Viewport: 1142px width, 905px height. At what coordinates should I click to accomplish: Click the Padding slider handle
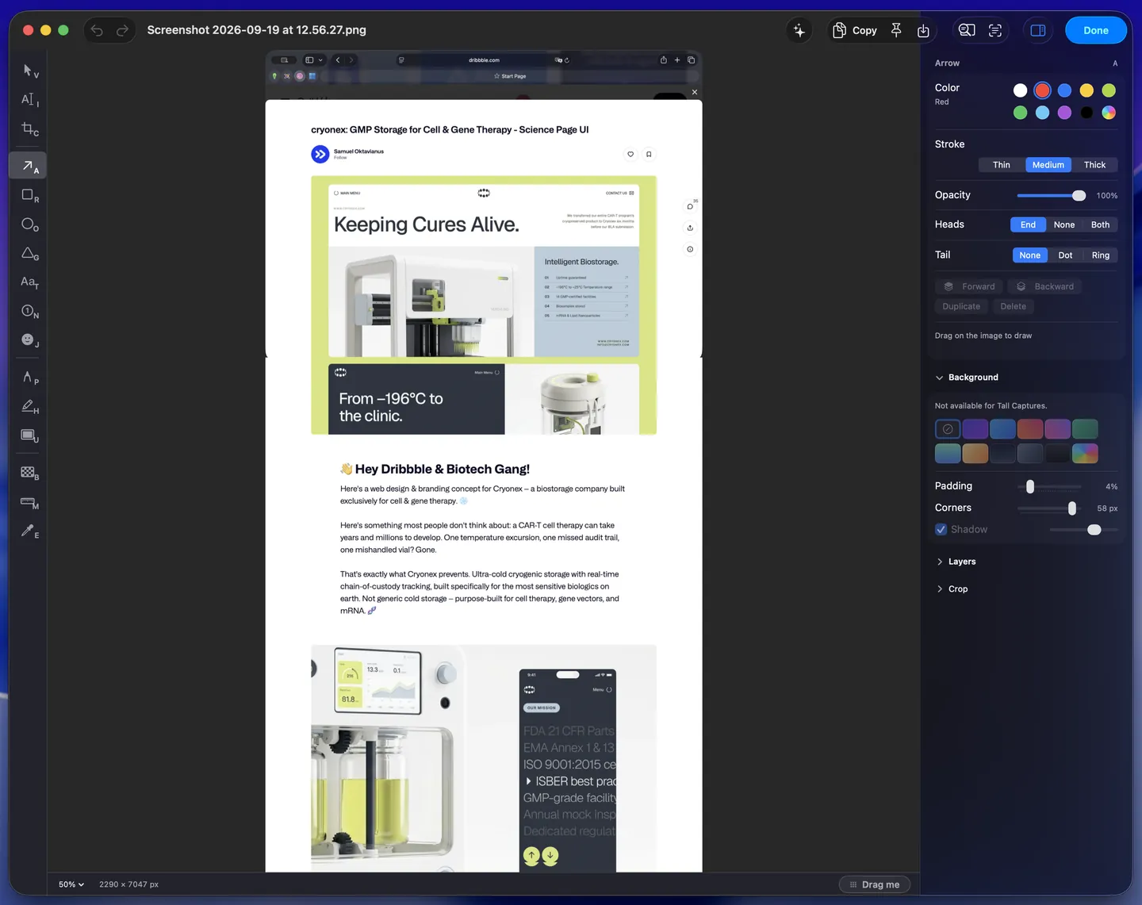point(1030,486)
